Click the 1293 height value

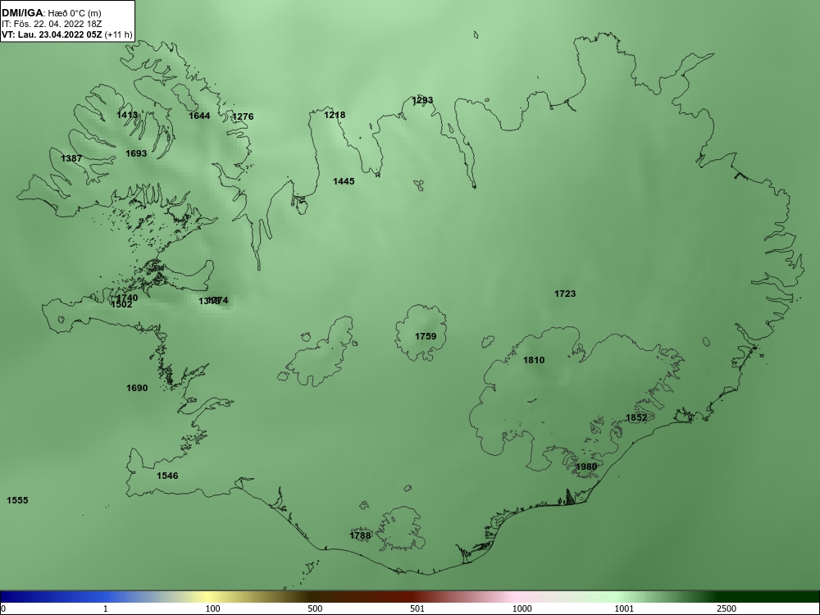(x=422, y=100)
